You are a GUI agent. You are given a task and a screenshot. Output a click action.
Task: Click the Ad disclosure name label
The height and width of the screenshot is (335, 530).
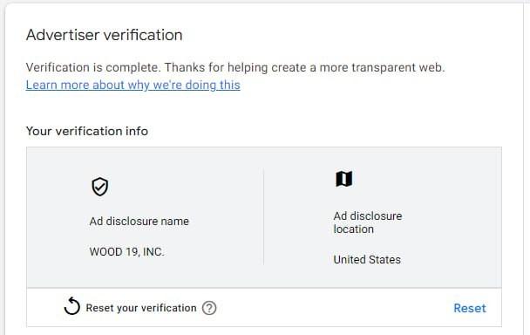click(139, 221)
